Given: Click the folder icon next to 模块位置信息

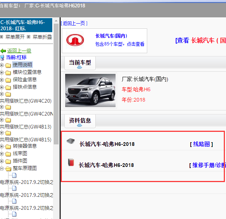Looking at the screenshot, I should pyautogui.click(x=8, y=73).
